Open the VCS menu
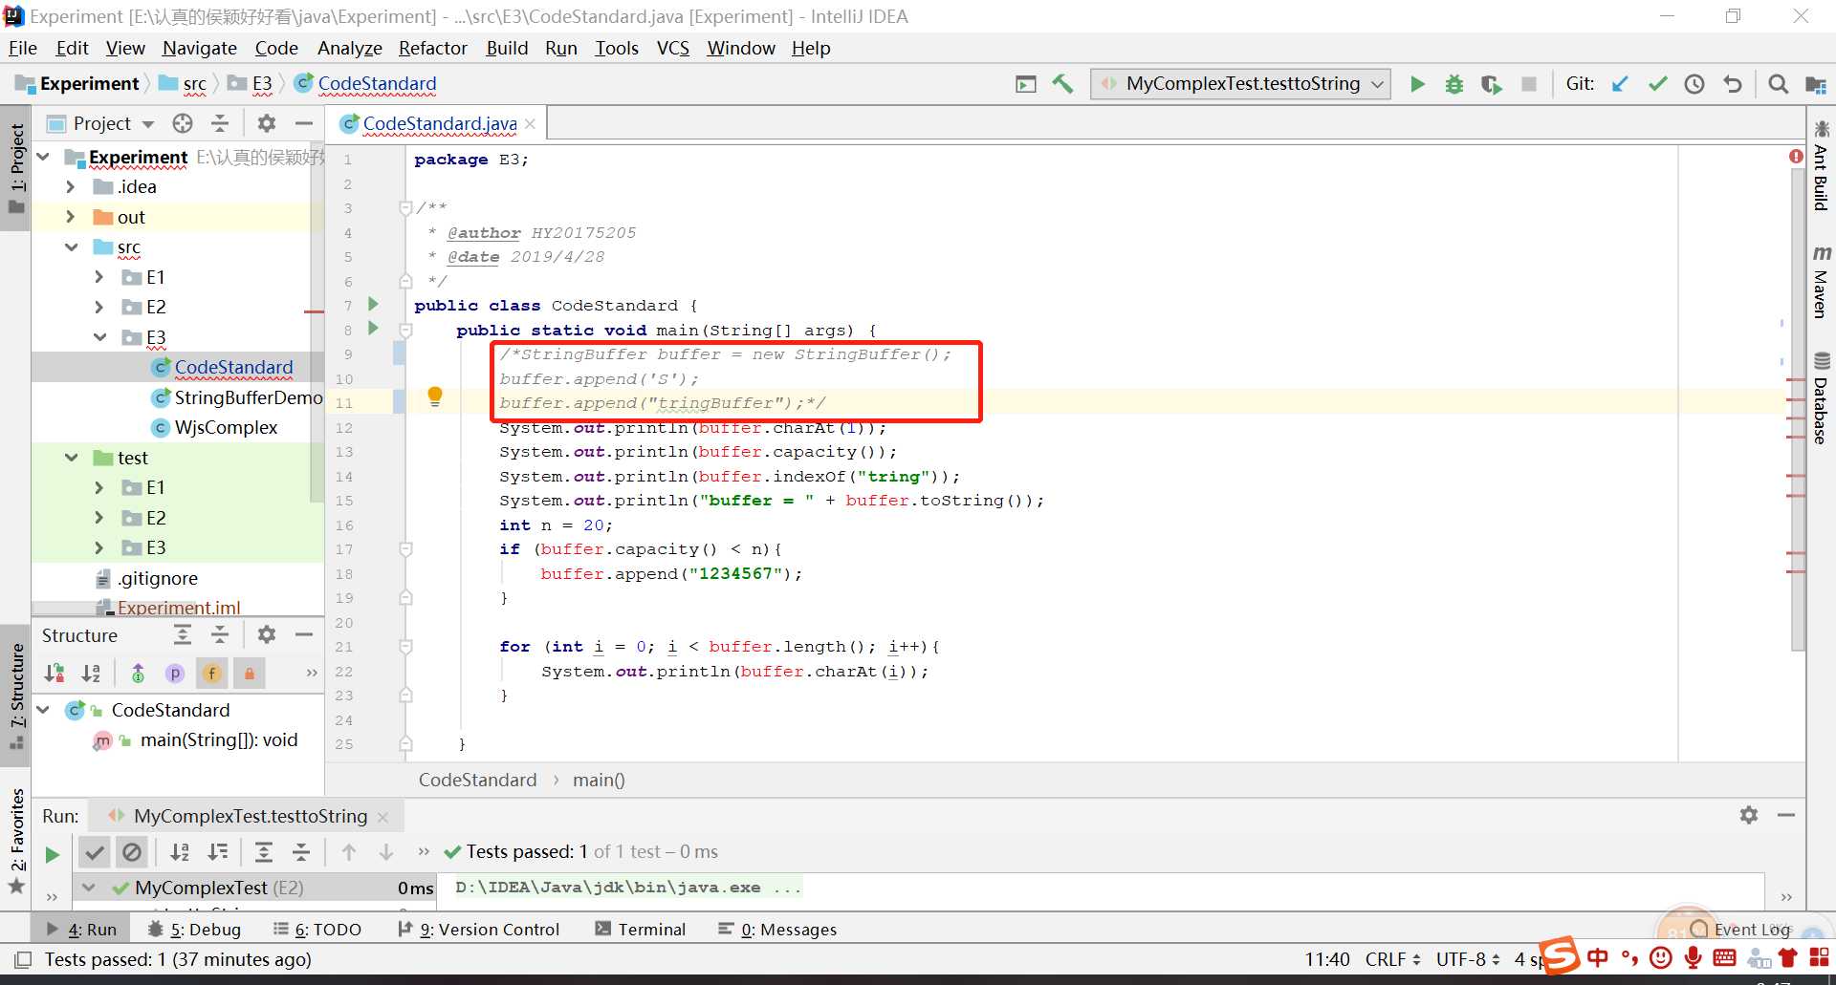The height and width of the screenshot is (985, 1836). pyautogui.click(x=672, y=48)
